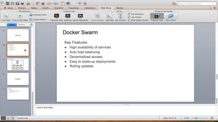Click the slide layout page icon
This screenshot has width=218, height=122.
coord(63,3)
